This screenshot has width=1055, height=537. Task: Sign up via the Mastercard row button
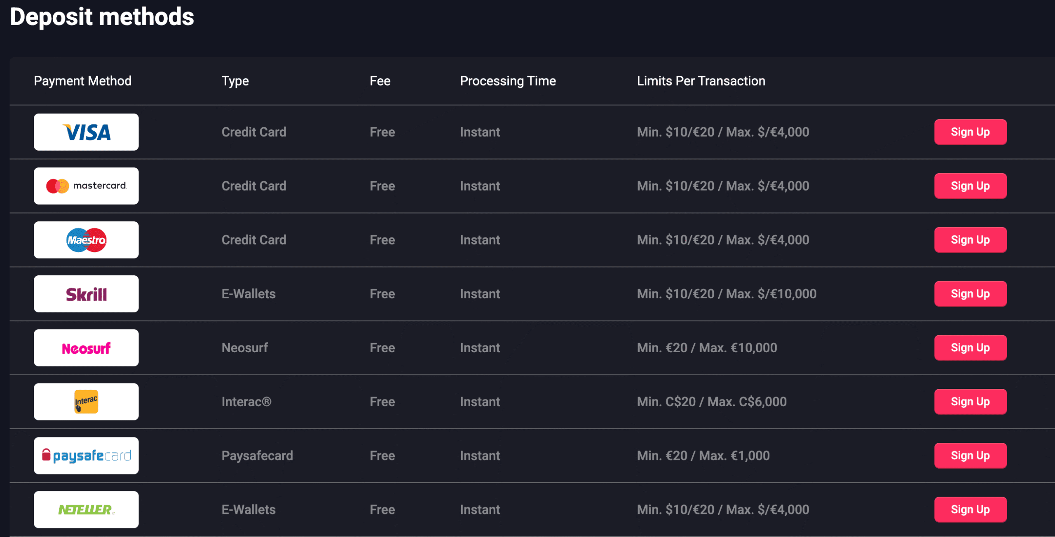[x=971, y=186]
